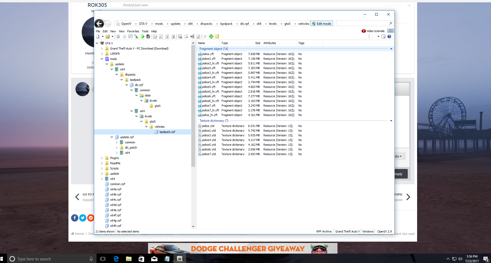This screenshot has width=491, height=263.
Task: Expand the Plugins folder in tree
Action: click(x=102, y=158)
